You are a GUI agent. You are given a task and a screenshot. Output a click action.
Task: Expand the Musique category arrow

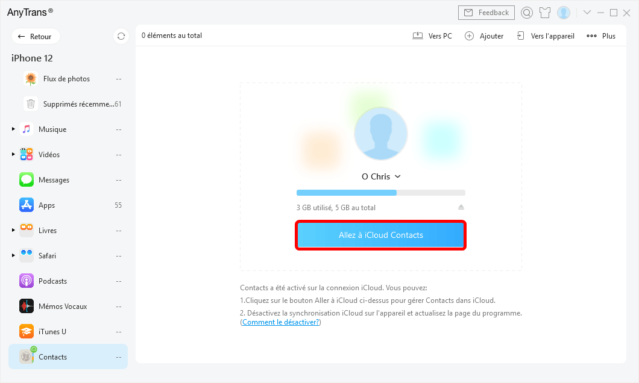(13, 129)
